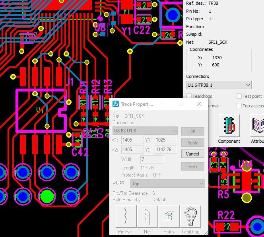Image resolution: width=264 pixels, height=237 pixels.
Task: Click the R13 resistor label
Action: pyautogui.click(x=108, y=87)
